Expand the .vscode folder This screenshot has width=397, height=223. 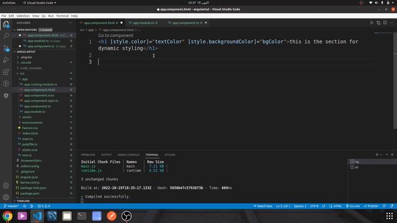click(25, 63)
